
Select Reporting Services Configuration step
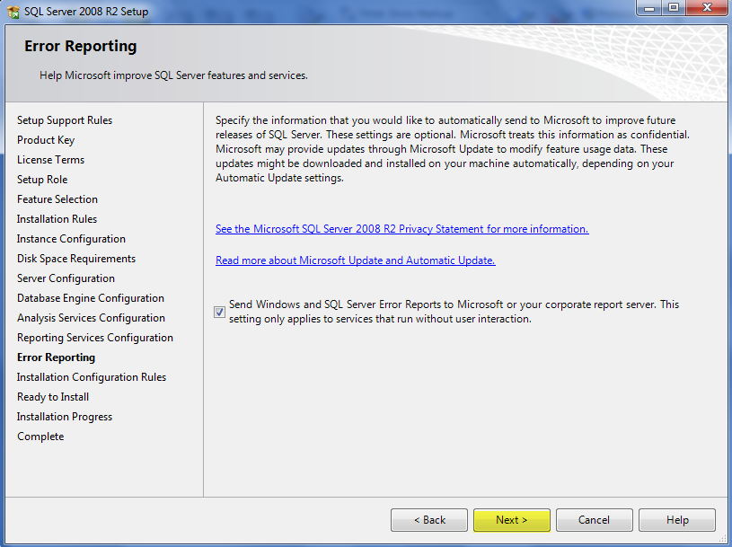coord(95,338)
